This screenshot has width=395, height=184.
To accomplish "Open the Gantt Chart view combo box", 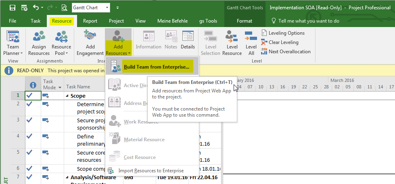I will (x=91, y=8).
